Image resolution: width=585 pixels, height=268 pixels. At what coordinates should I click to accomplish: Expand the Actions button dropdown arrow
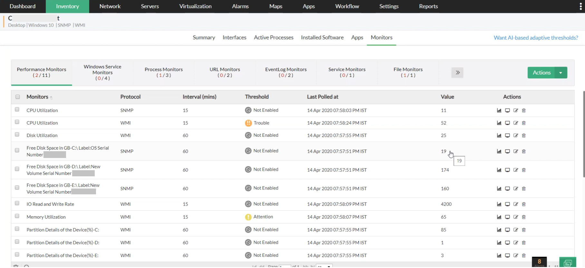[561, 73]
